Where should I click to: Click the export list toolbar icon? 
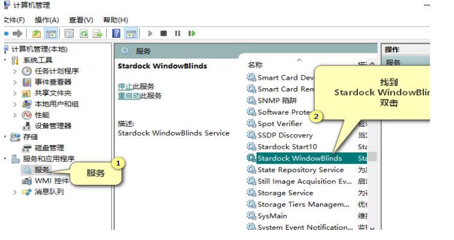pos(97,34)
